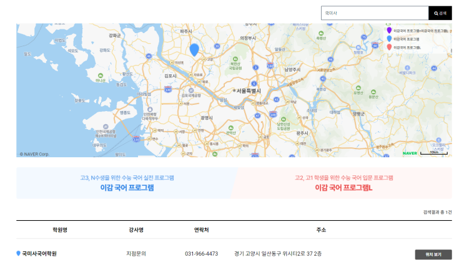This screenshot has width=464, height=262.
Task: Click the 강화군 label on the map
Action: coord(115,36)
